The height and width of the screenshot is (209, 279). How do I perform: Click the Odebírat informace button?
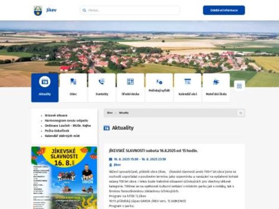224,10
